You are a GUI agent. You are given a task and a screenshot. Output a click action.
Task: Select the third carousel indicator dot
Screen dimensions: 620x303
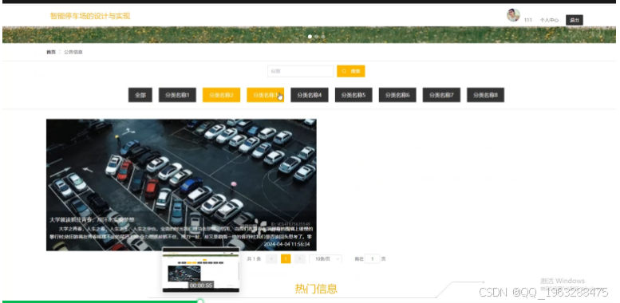pos(323,37)
